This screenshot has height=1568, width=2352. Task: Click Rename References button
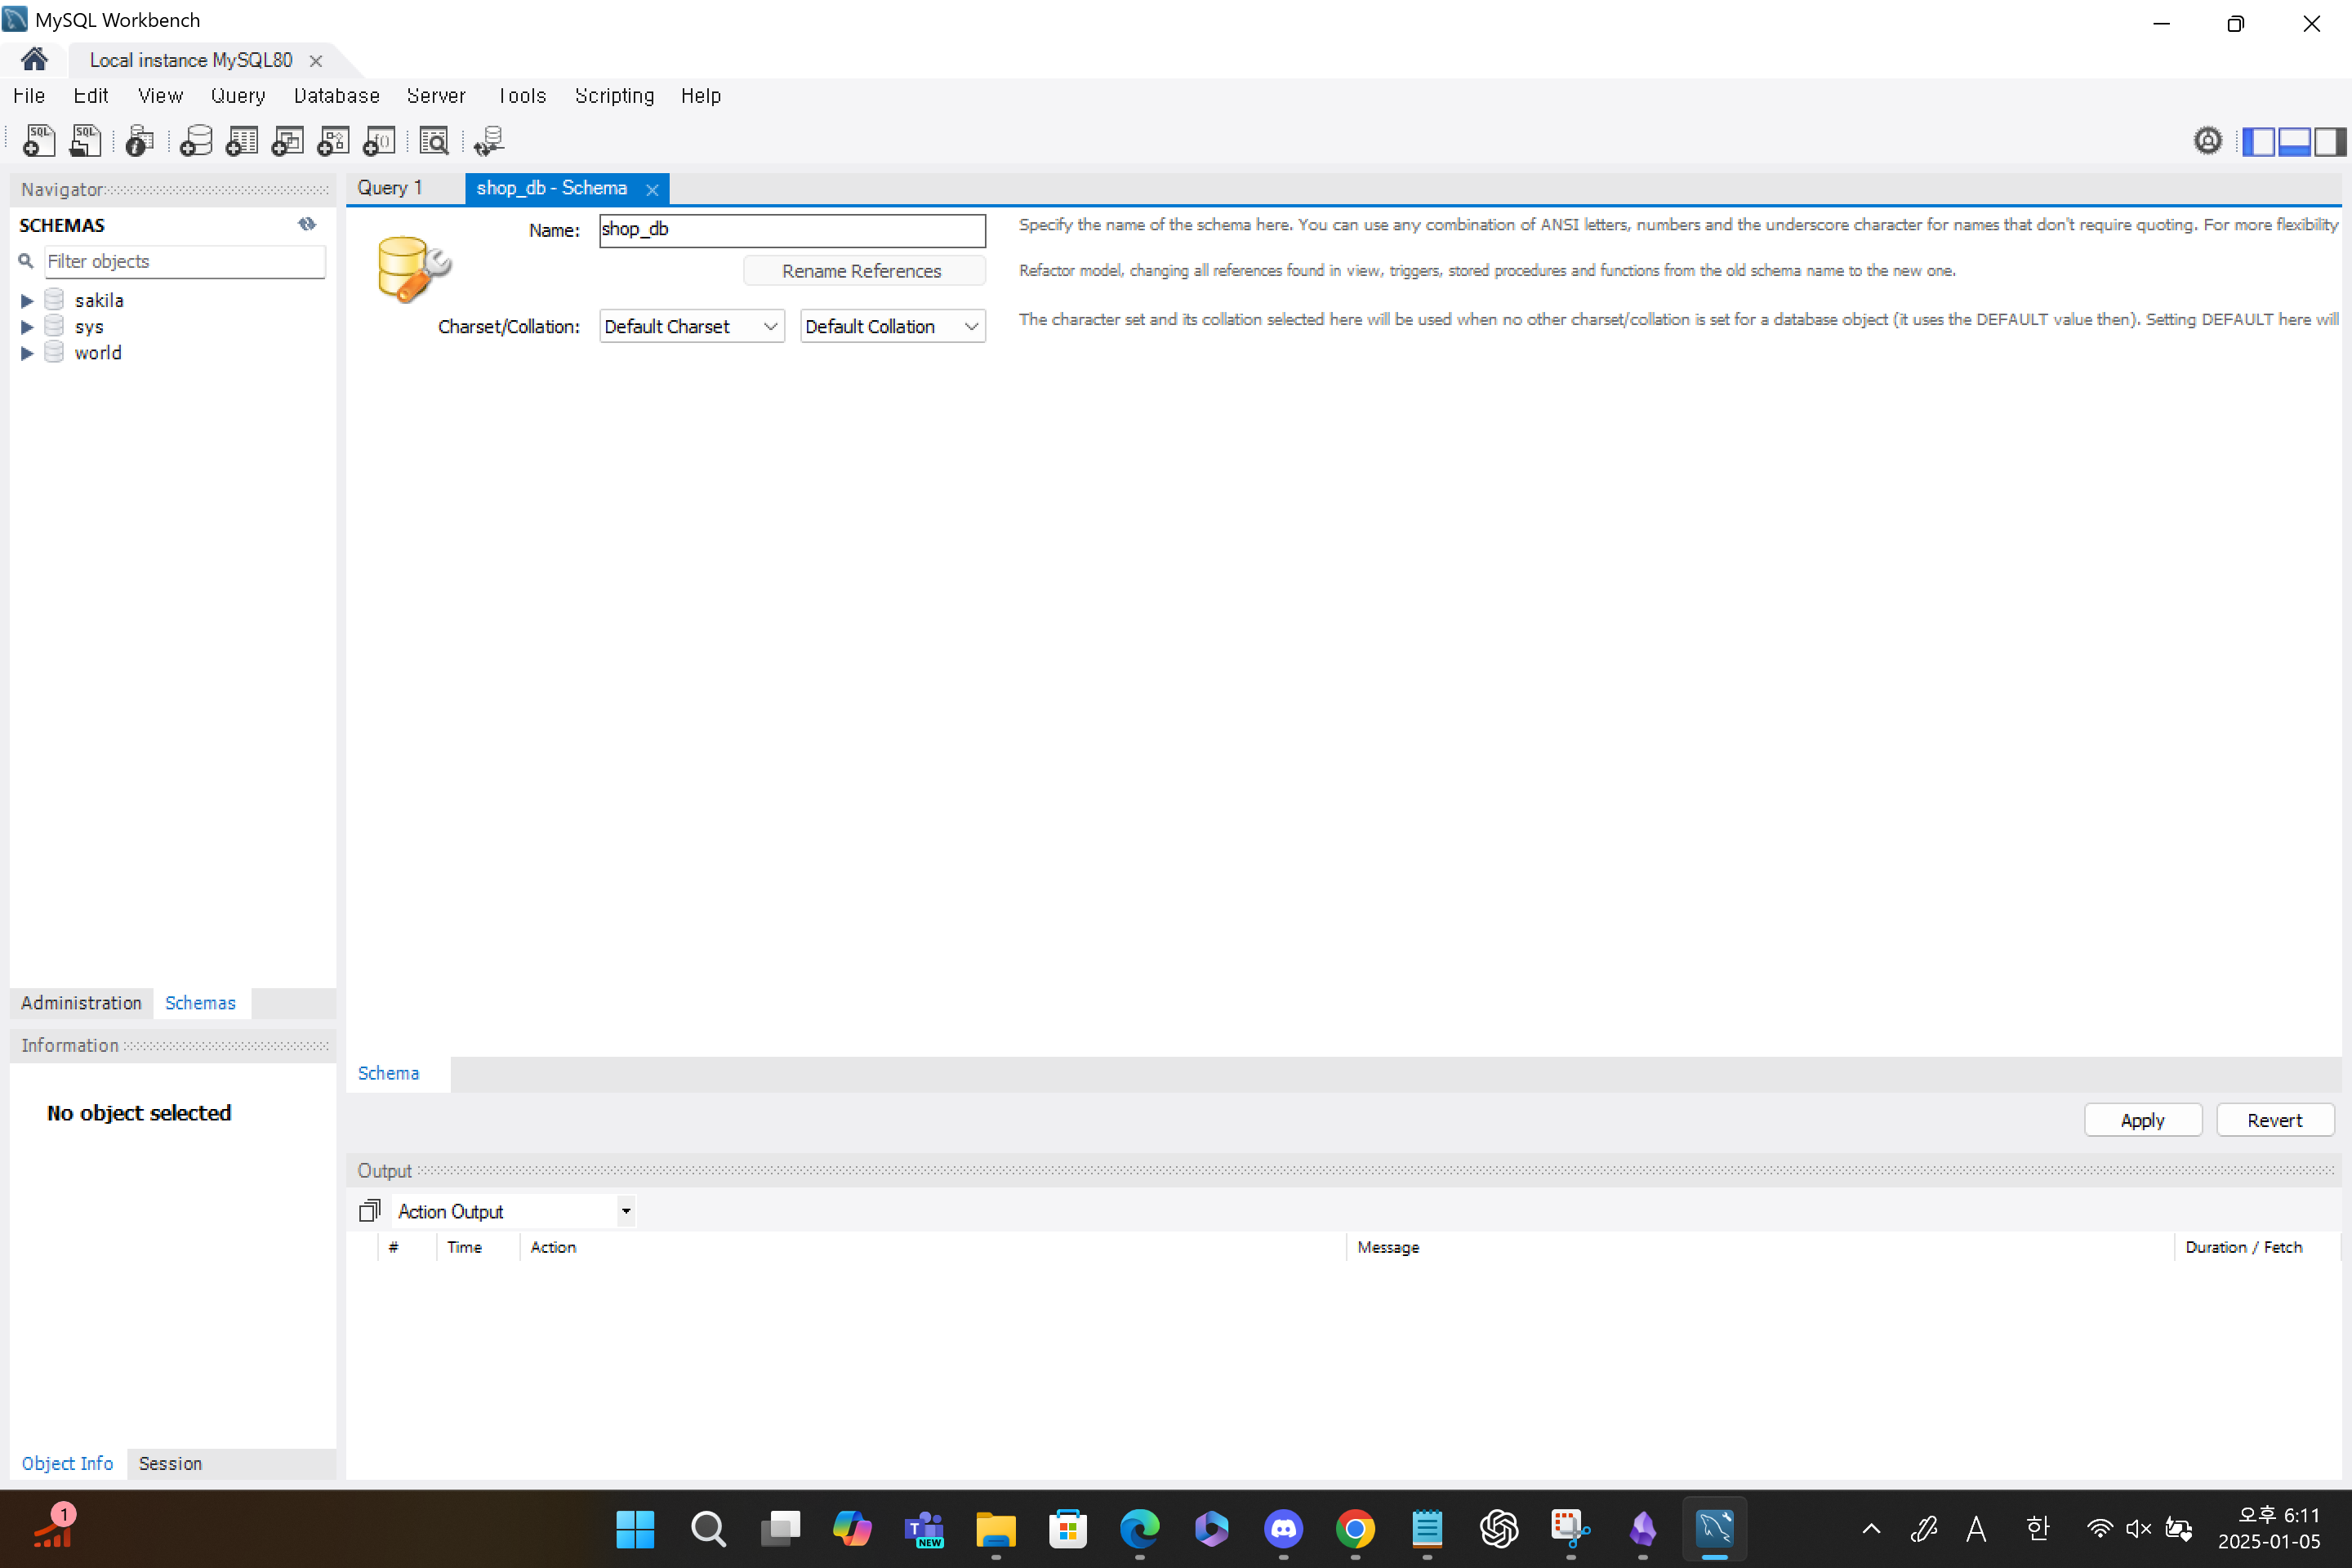[x=863, y=271]
